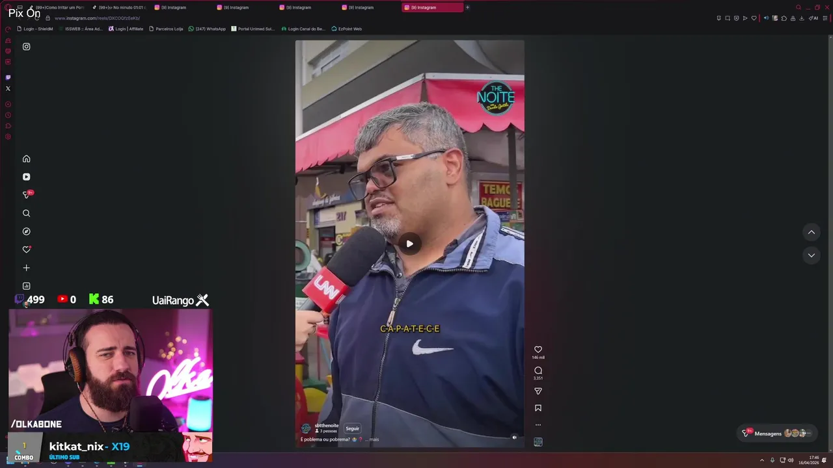
Task: Open the reel audio thumbnail
Action: tap(538, 442)
